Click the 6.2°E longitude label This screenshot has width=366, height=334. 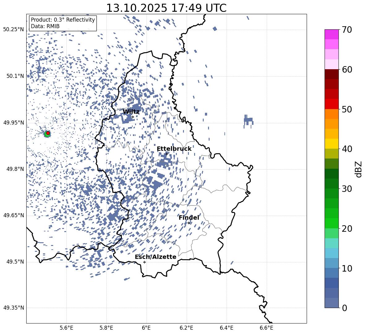point(186,328)
